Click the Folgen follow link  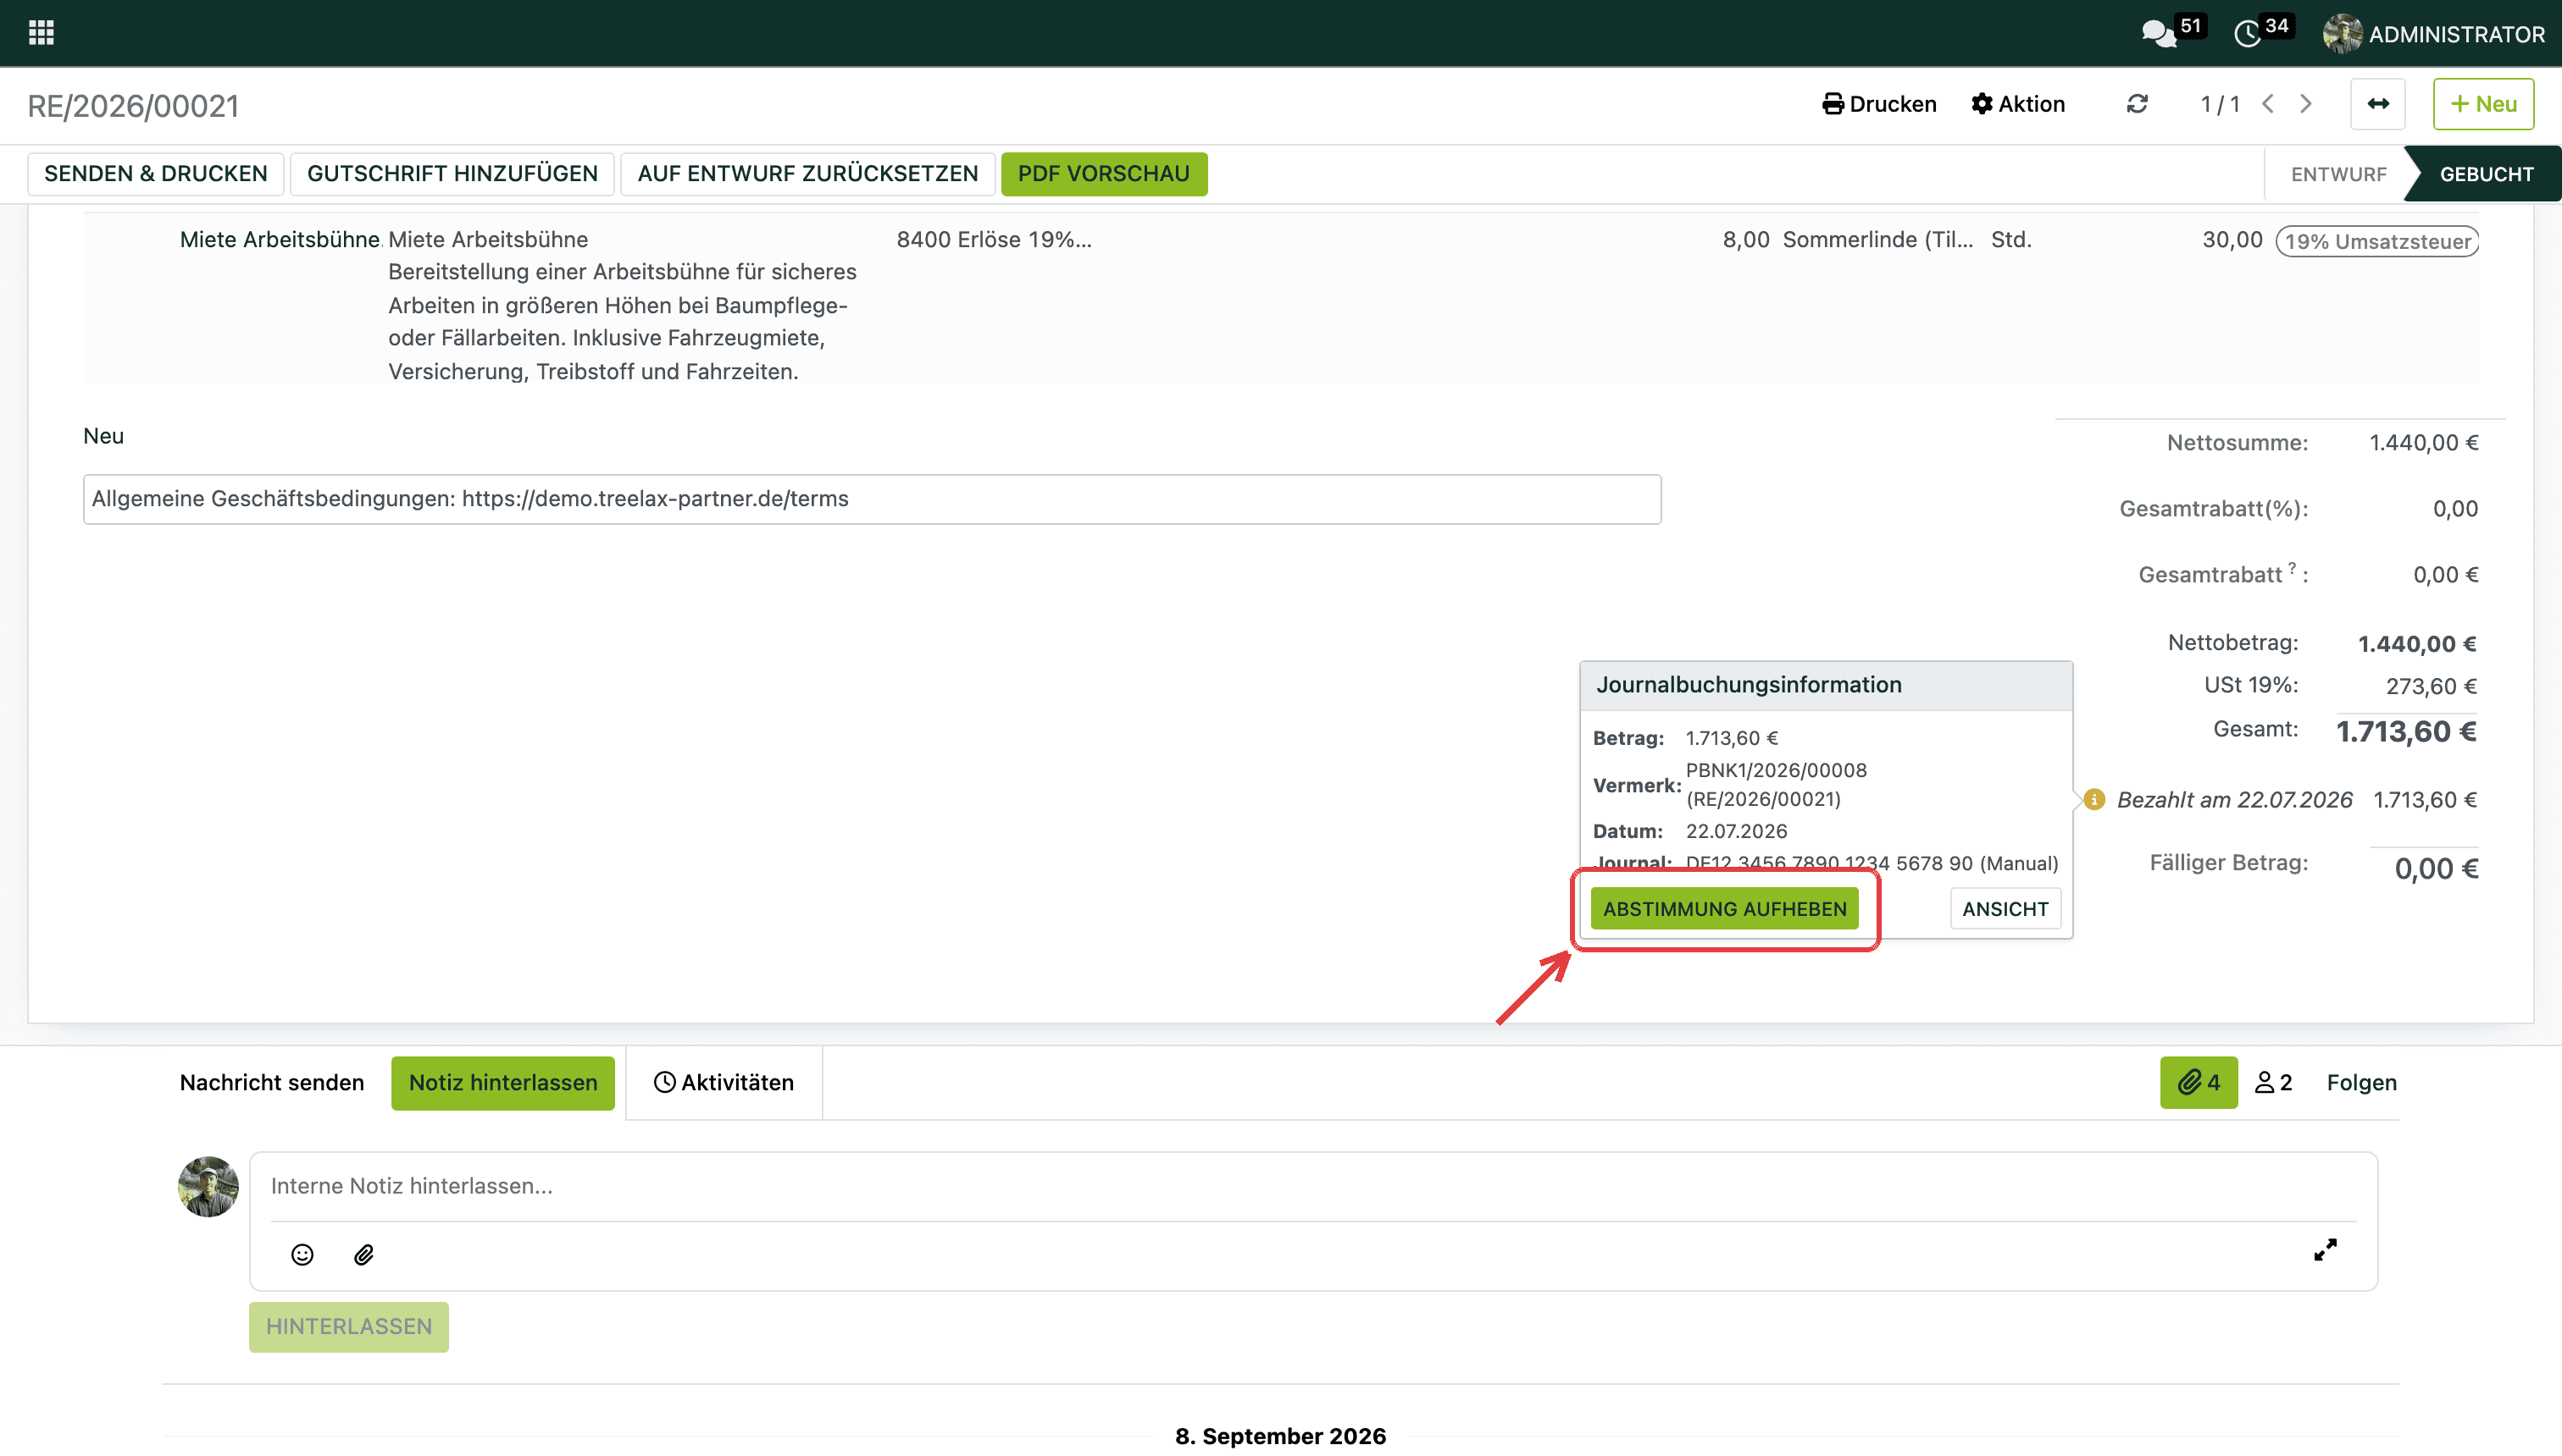click(2361, 1082)
